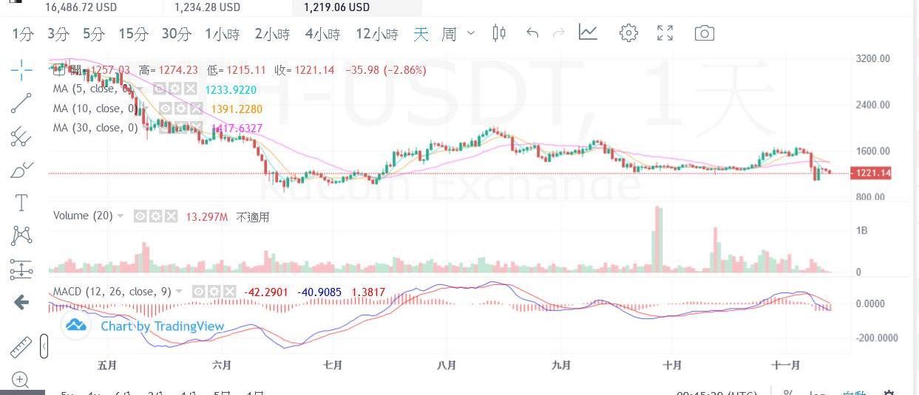Viewport: 919px width, 395px height.
Task: Select the 4小時 timeframe
Action: pos(322,34)
